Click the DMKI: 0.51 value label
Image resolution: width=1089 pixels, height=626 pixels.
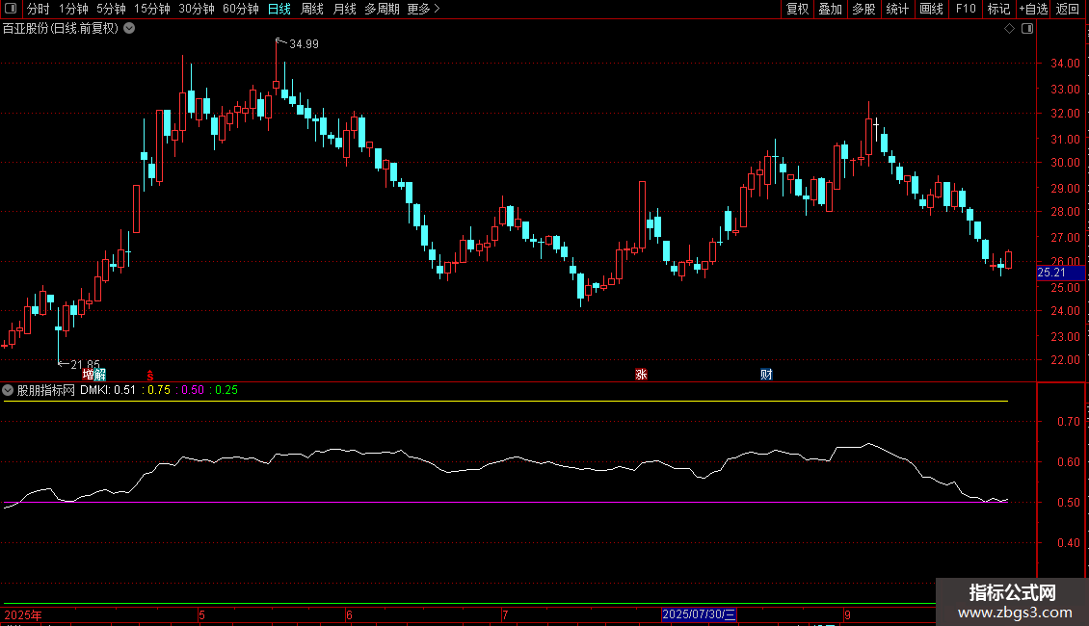pyautogui.click(x=108, y=390)
